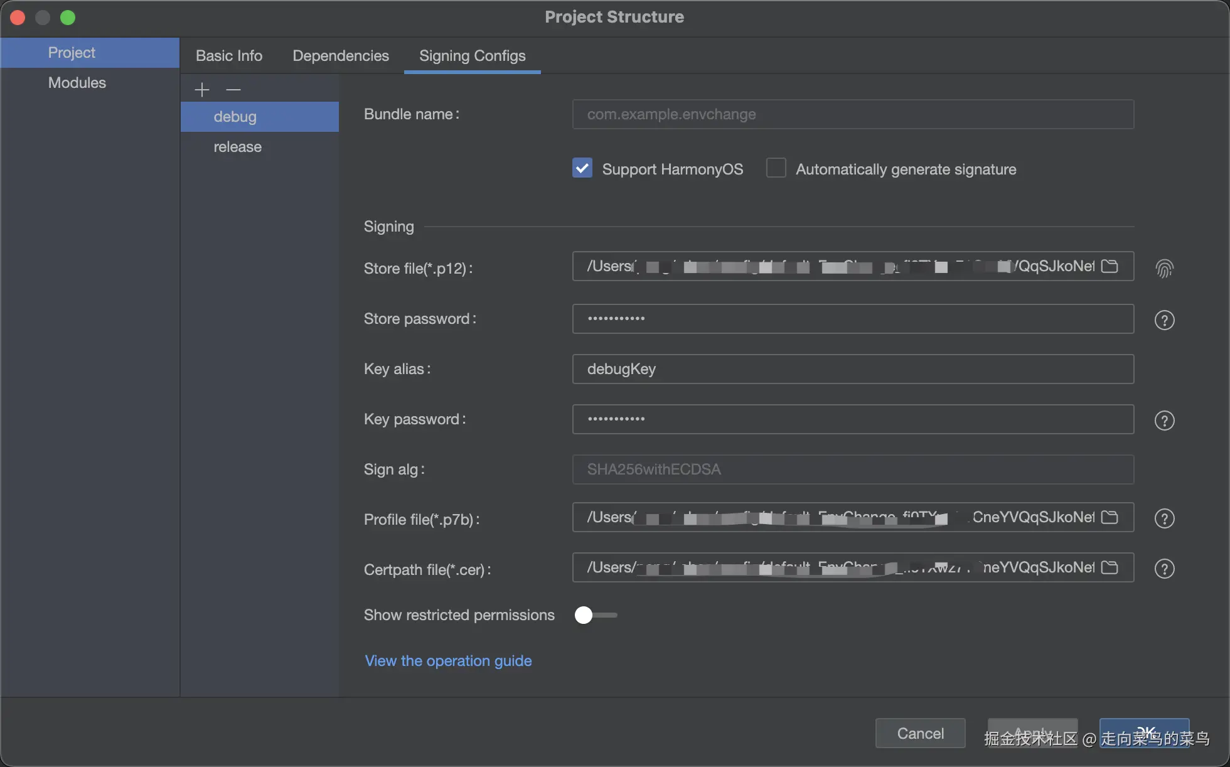This screenshot has height=767, width=1230.
Task: Open help icon next to Profile file
Action: coord(1164,518)
